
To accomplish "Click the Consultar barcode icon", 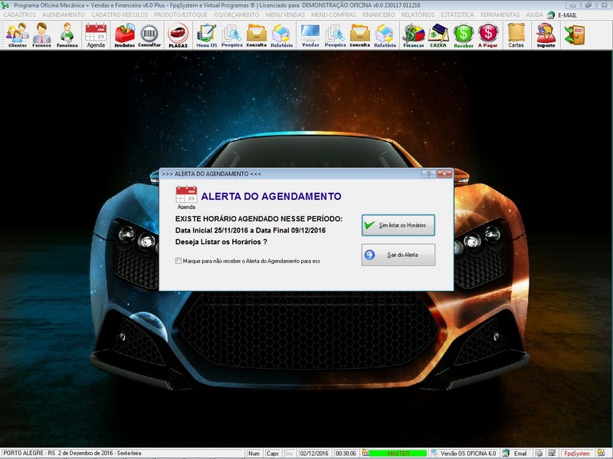I will coord(149,35).
